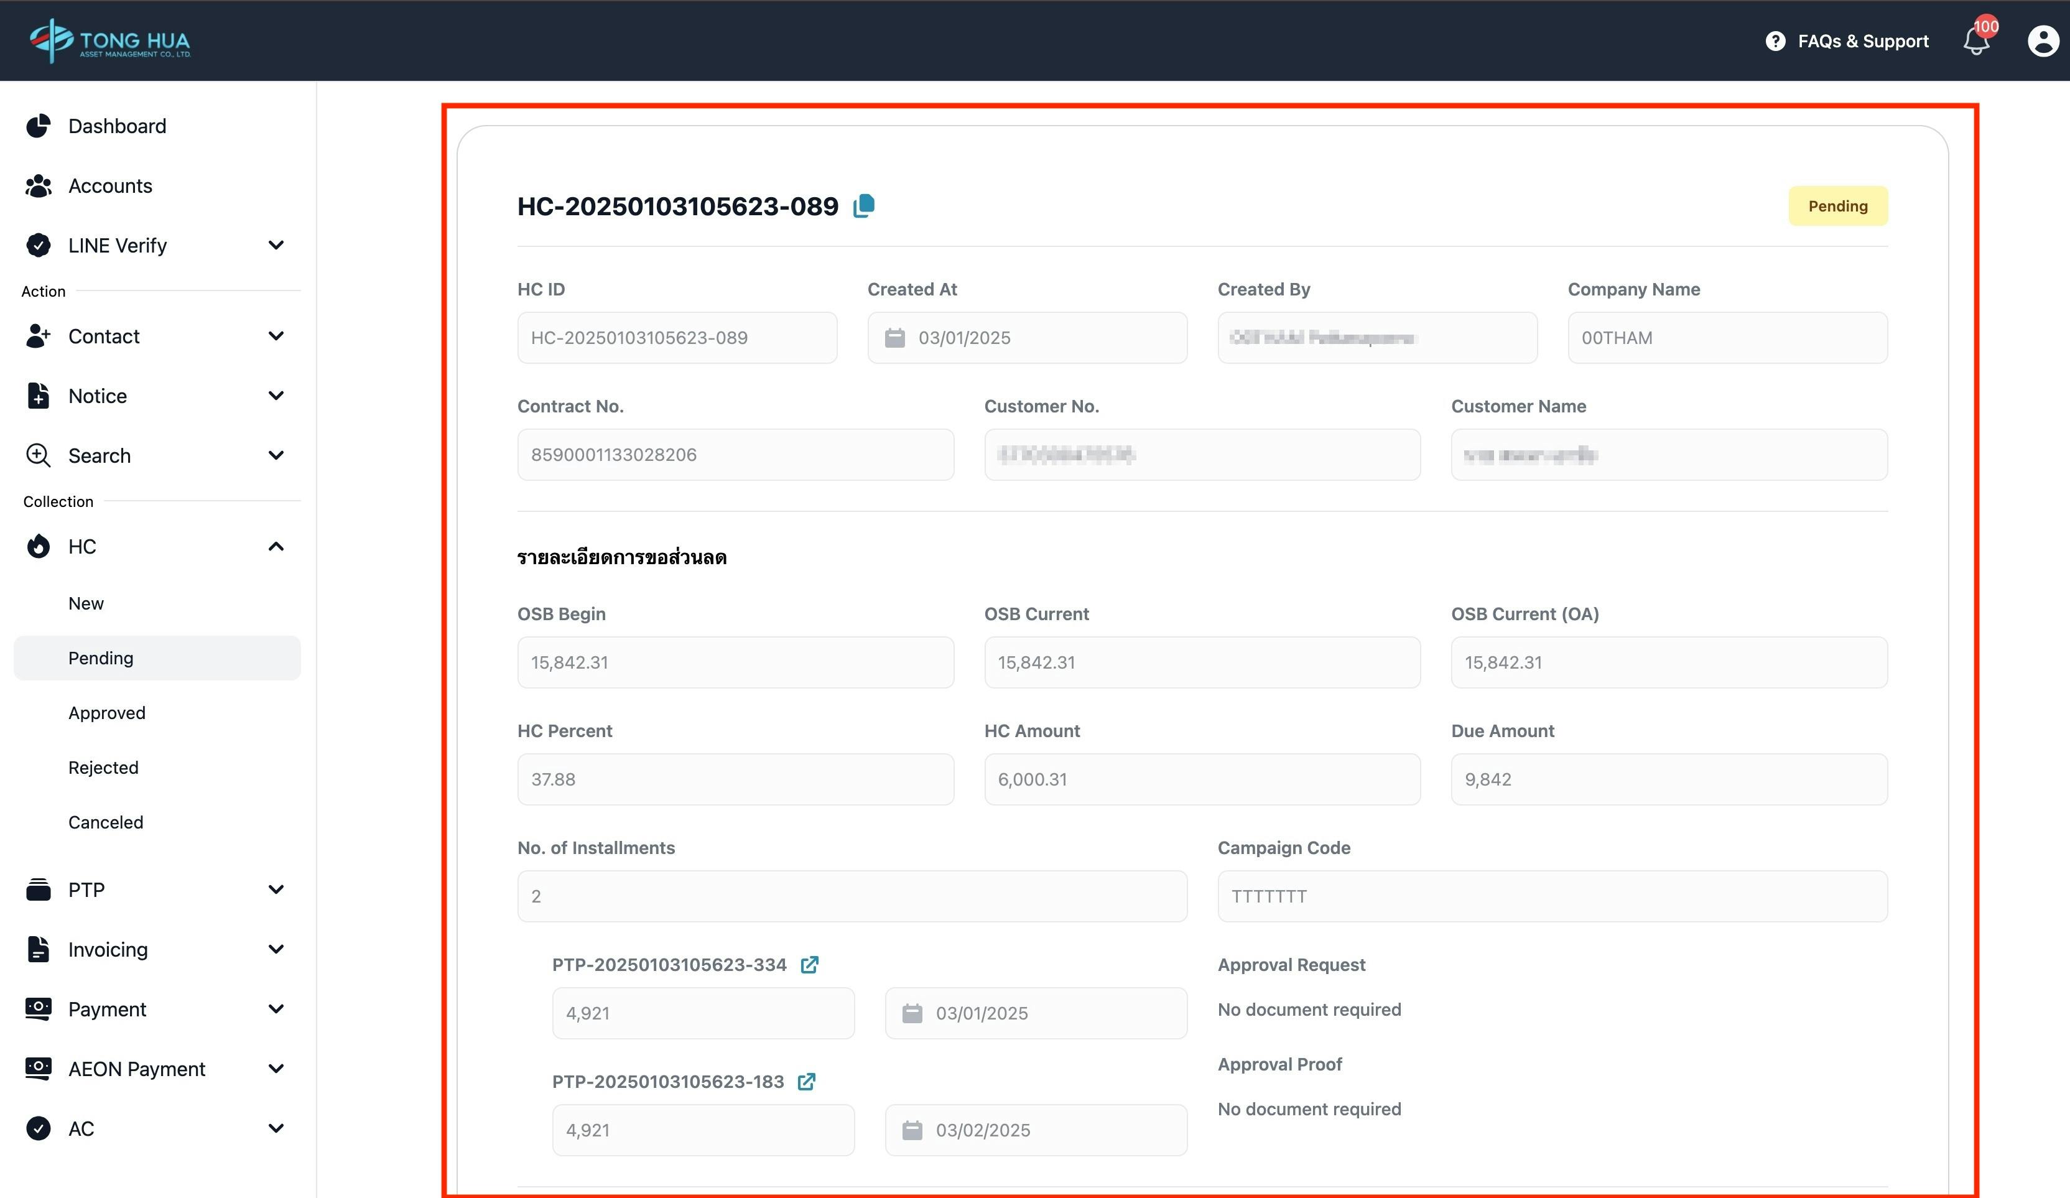This screenshot has height=1198, width=2070.
Task: Open external link for PTP-20250103105623-183
Action: [x=807, y=1081]
